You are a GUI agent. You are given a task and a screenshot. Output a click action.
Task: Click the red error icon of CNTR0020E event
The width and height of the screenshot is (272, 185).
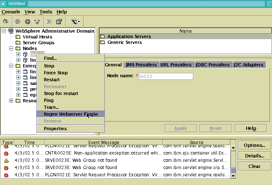(6, 153)
